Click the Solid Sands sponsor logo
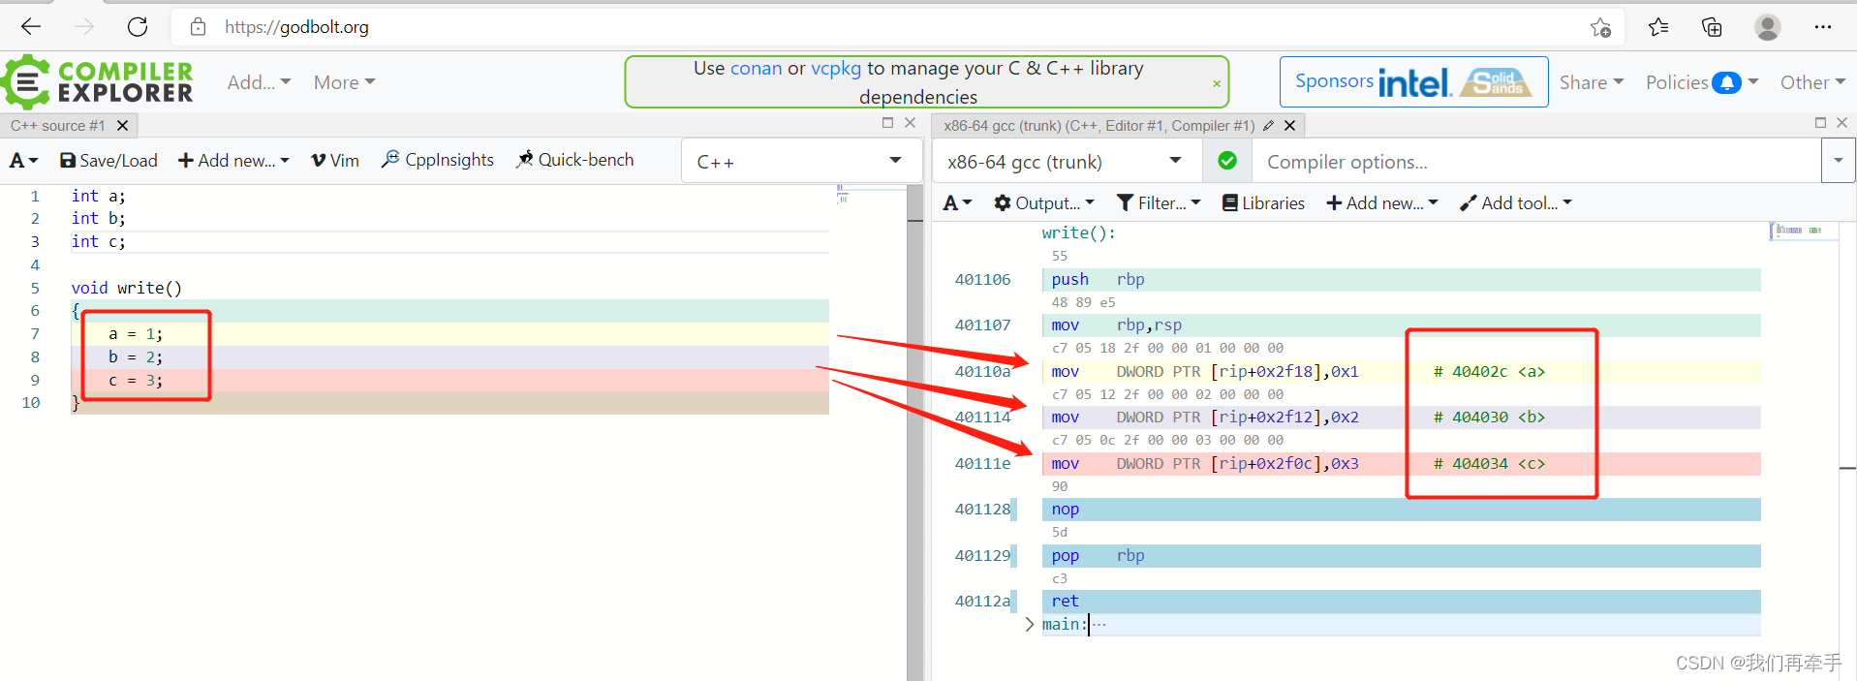Image resolution: width=1857 pixels, height=681 pixels. pos(1497,82)
